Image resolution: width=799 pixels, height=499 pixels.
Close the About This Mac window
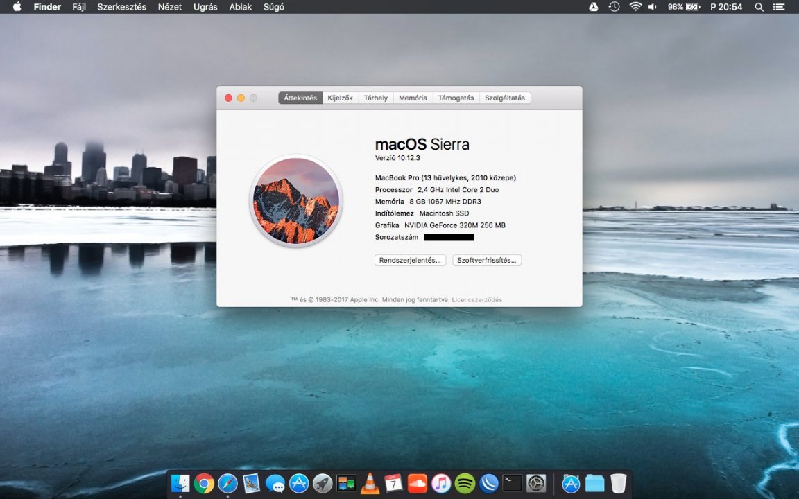click(228, 98)
